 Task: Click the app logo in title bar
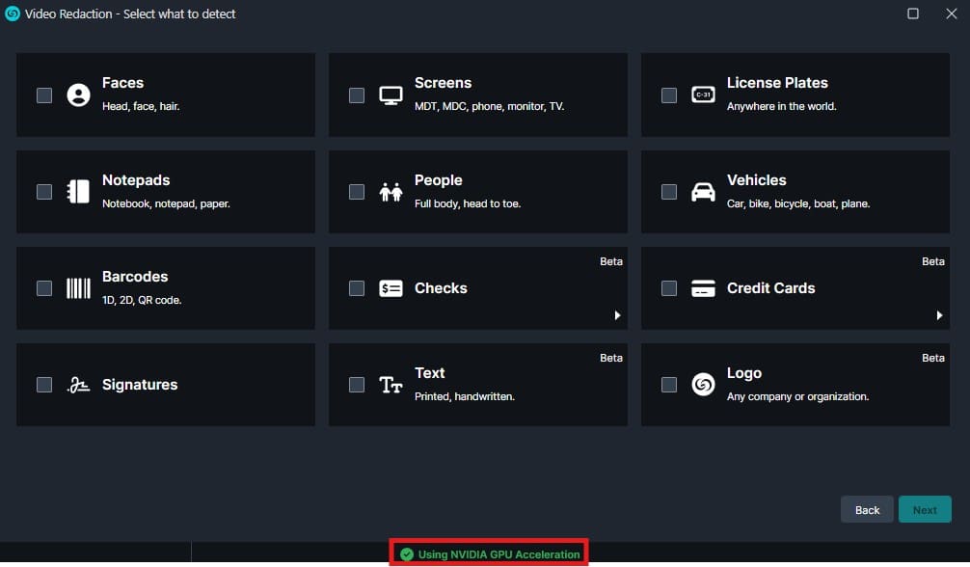click(13, 13)
